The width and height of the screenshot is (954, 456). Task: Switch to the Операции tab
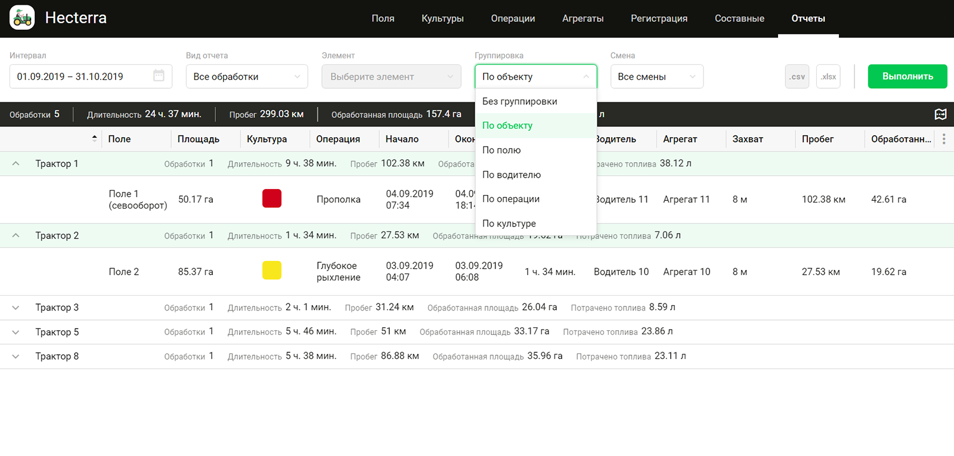click(513, 18)
